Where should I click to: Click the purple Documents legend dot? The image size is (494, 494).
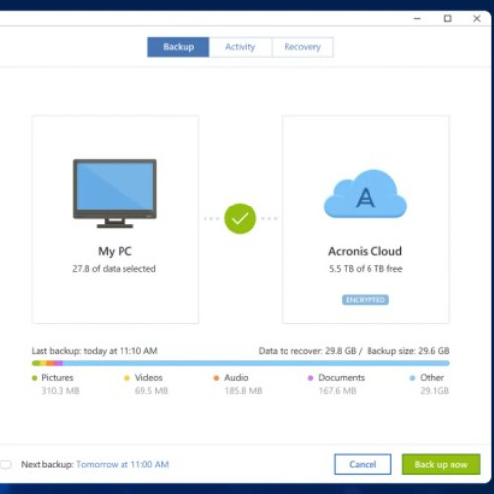point(310,378)
